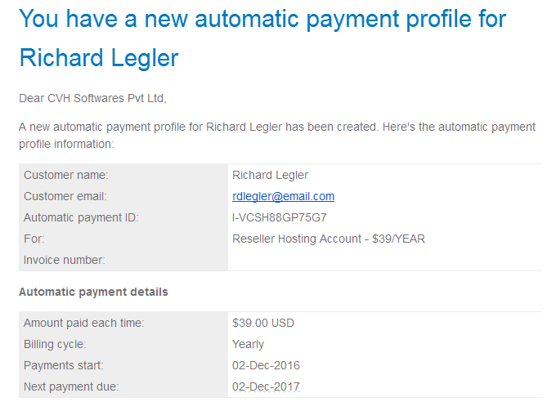
Task: Click the Billing cycle label
Action: [x=55, y=345]
